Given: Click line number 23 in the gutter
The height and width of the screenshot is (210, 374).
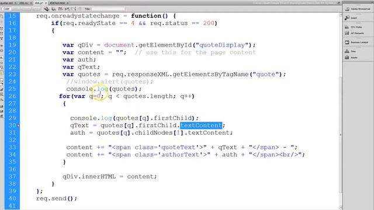Looking at the screenshot, I should (x=12, y=74).
